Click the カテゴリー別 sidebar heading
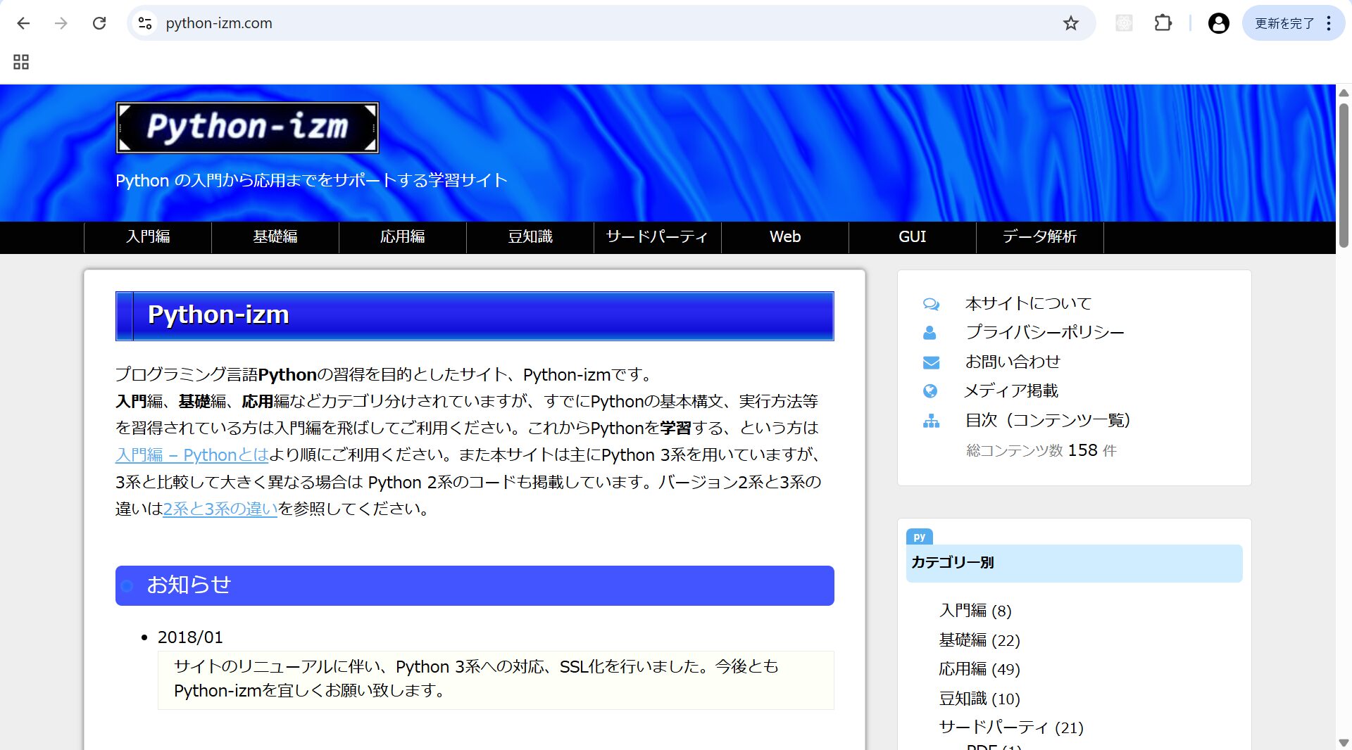 point(1074,563)
